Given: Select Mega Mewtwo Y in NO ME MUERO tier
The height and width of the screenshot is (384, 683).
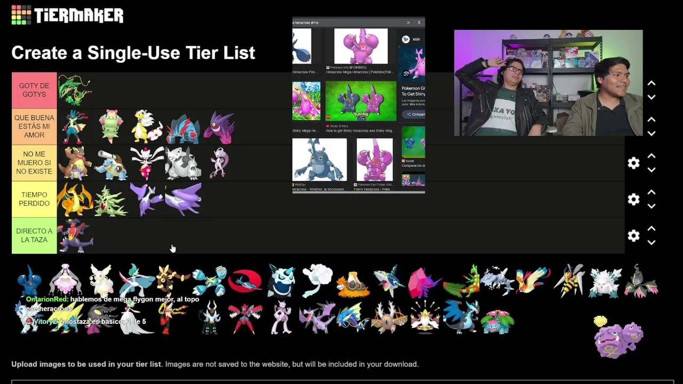Looking at the screenshot, I should click(x=219, y=163).
